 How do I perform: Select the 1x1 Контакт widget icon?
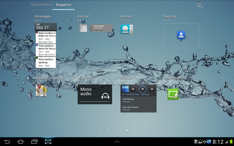(x=127, y=29)
